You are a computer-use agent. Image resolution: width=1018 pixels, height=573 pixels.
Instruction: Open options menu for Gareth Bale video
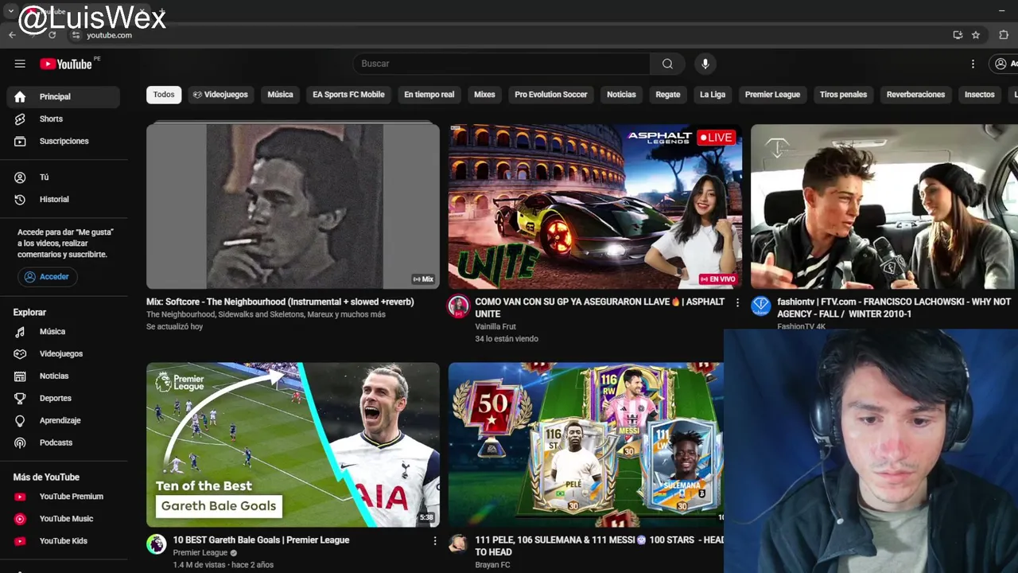(434, 541)
